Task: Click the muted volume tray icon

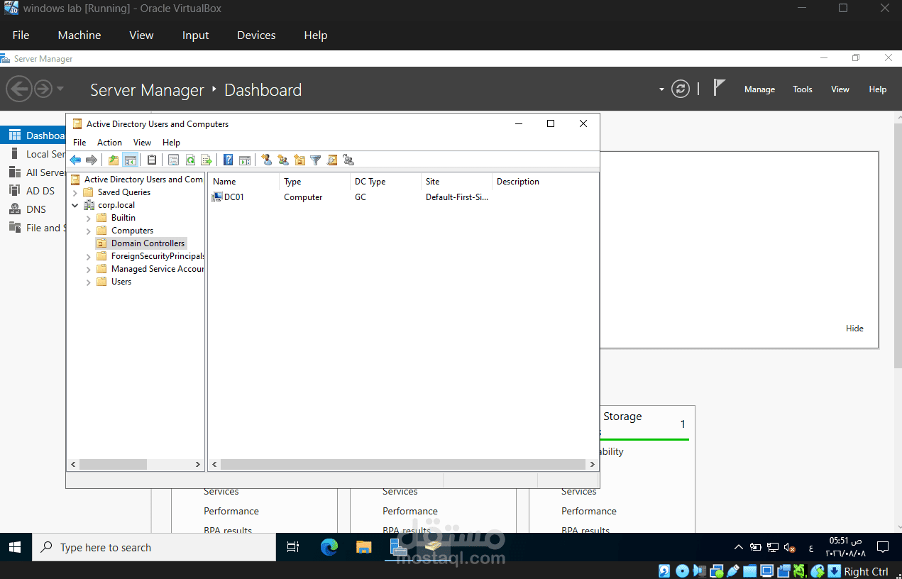Action: (x=790, y=547)
